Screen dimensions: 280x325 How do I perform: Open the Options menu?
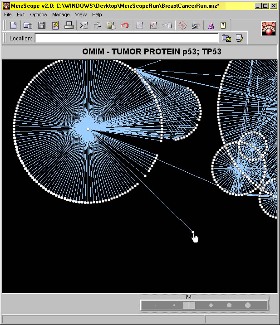38,15
